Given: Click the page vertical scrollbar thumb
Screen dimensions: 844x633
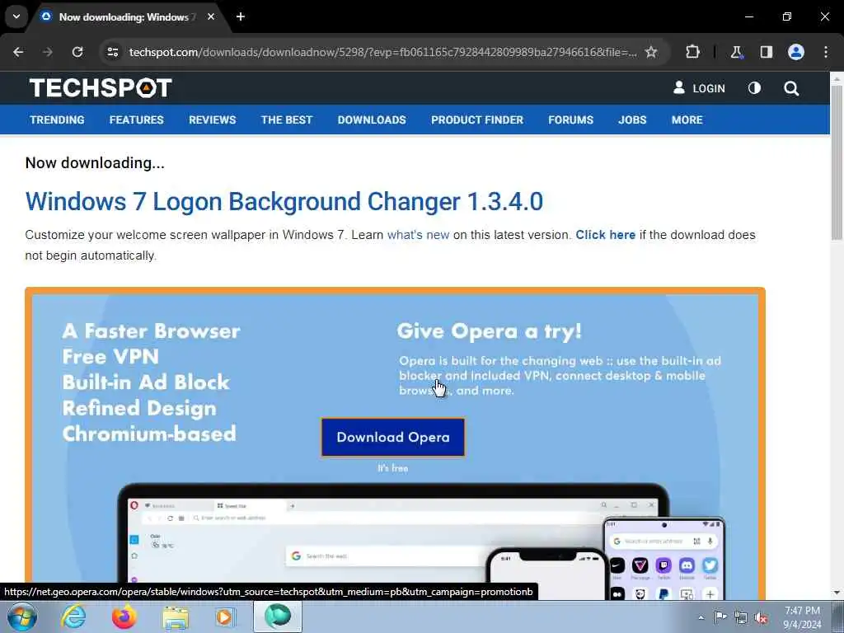Looking at the screenshot, I should (x=837, y=162).
